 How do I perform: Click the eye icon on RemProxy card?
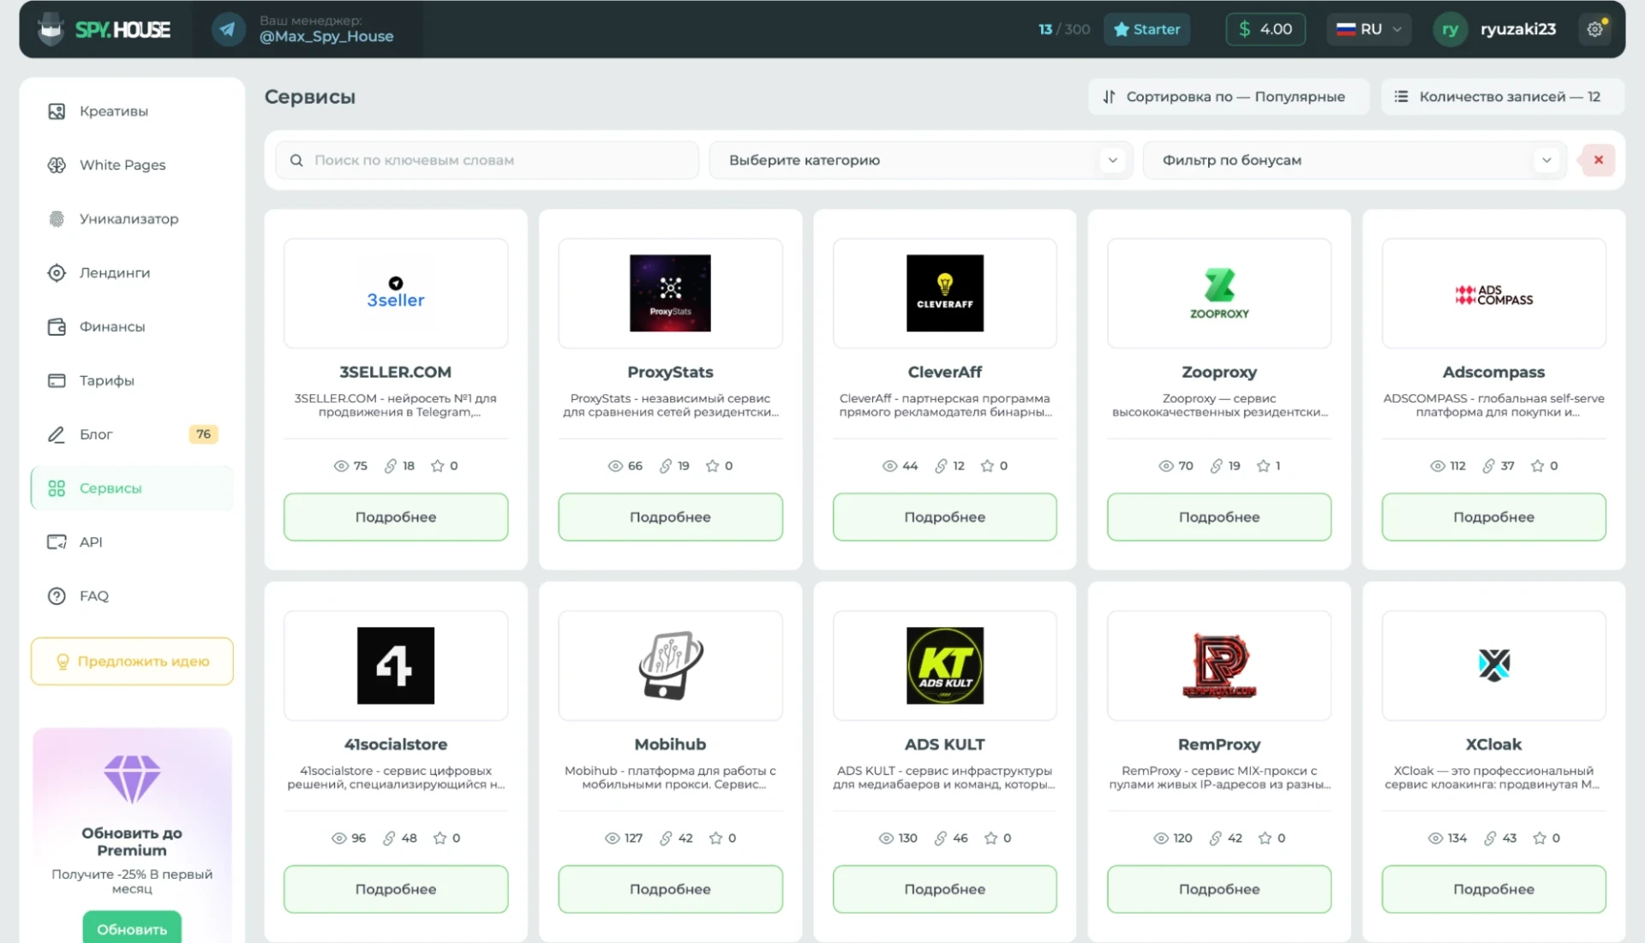[1161, 839]
